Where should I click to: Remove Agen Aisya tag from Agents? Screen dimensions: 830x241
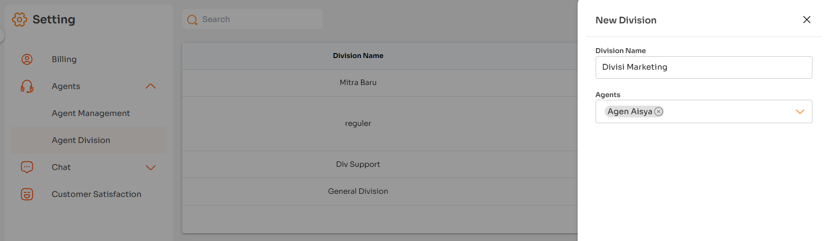tap(659, 112)
